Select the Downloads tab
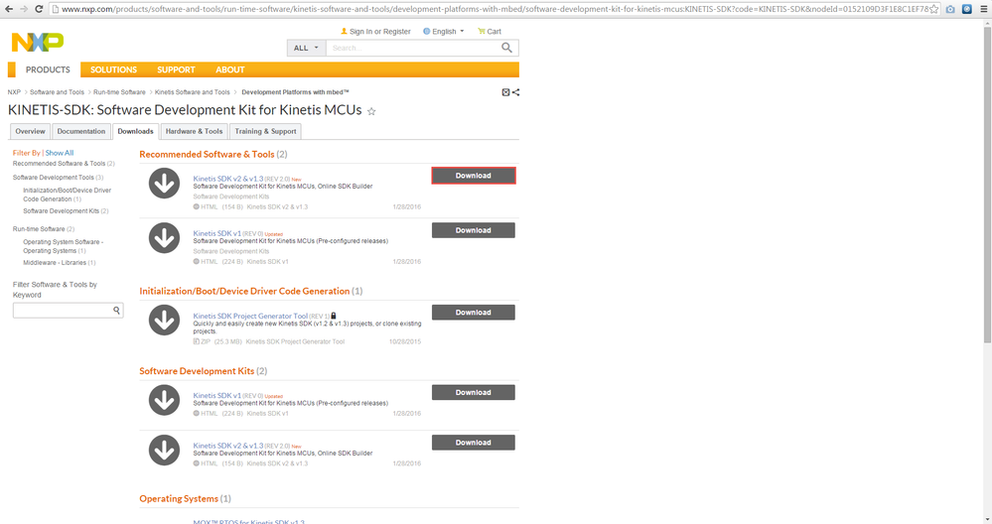The width and height of the screenshot is (992, 524). (135, 131)
